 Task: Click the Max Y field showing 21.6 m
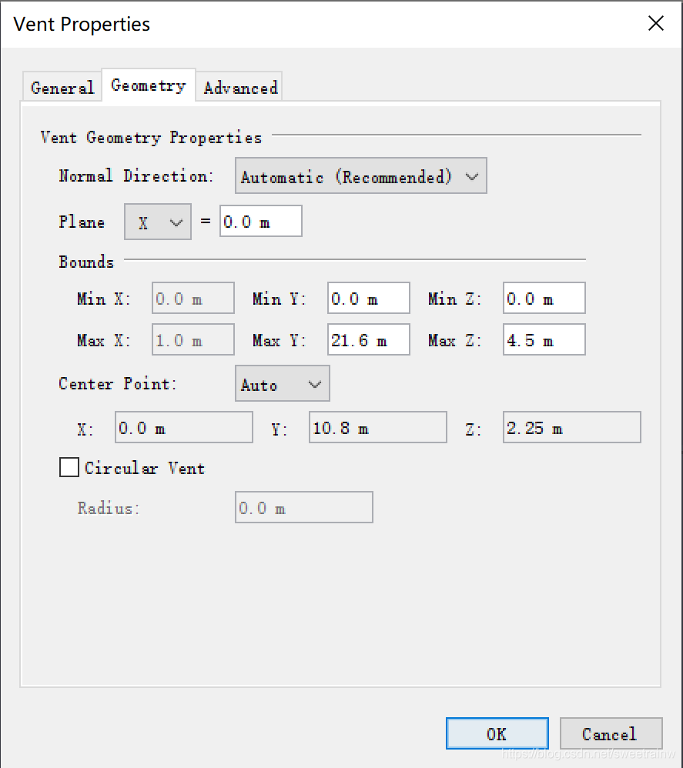point(368,339)
